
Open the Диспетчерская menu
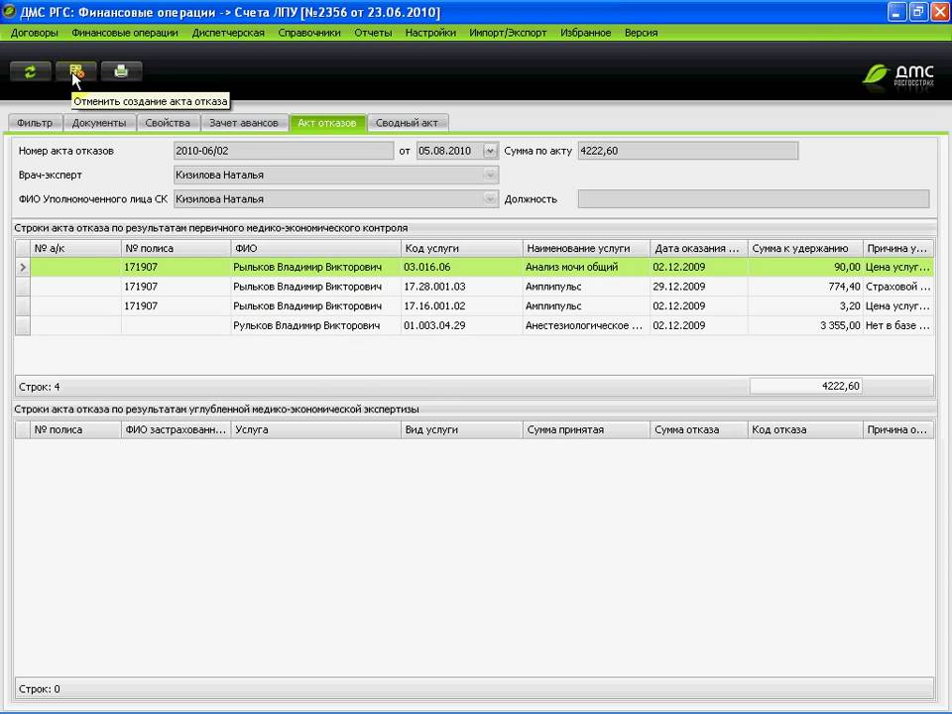tap(228, 33)
